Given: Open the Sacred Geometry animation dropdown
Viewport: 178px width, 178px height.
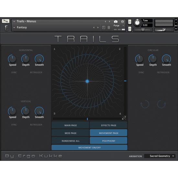Looking at the screenshot, I should pos(160,156).
